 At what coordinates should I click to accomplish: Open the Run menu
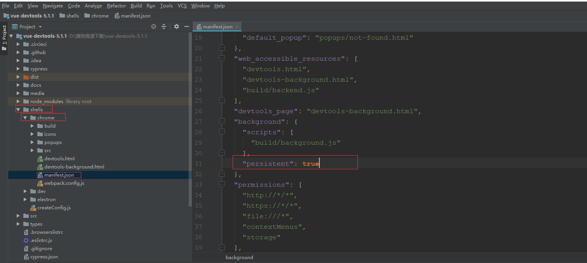(x=151, y=5)
